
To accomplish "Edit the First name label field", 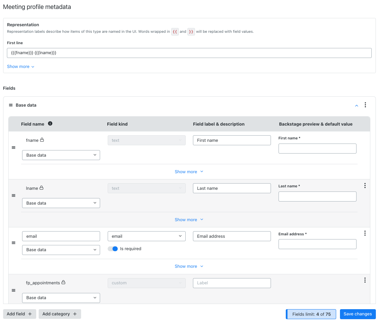I will point(232,140).
